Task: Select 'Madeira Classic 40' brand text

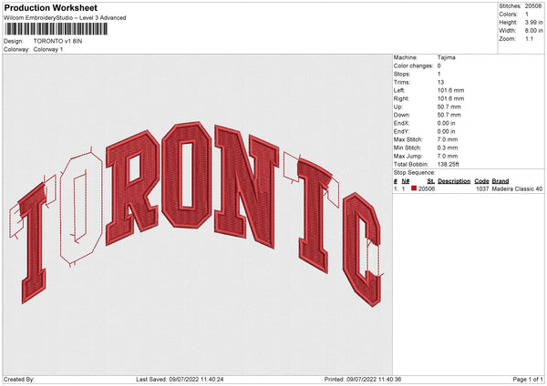Action: pyautogui.click(x=517, y=188)
